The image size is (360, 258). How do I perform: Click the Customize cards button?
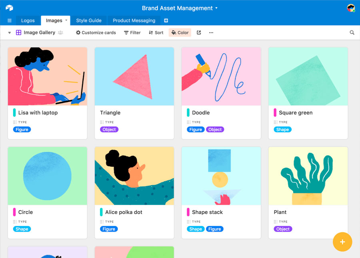pos(96,33)
